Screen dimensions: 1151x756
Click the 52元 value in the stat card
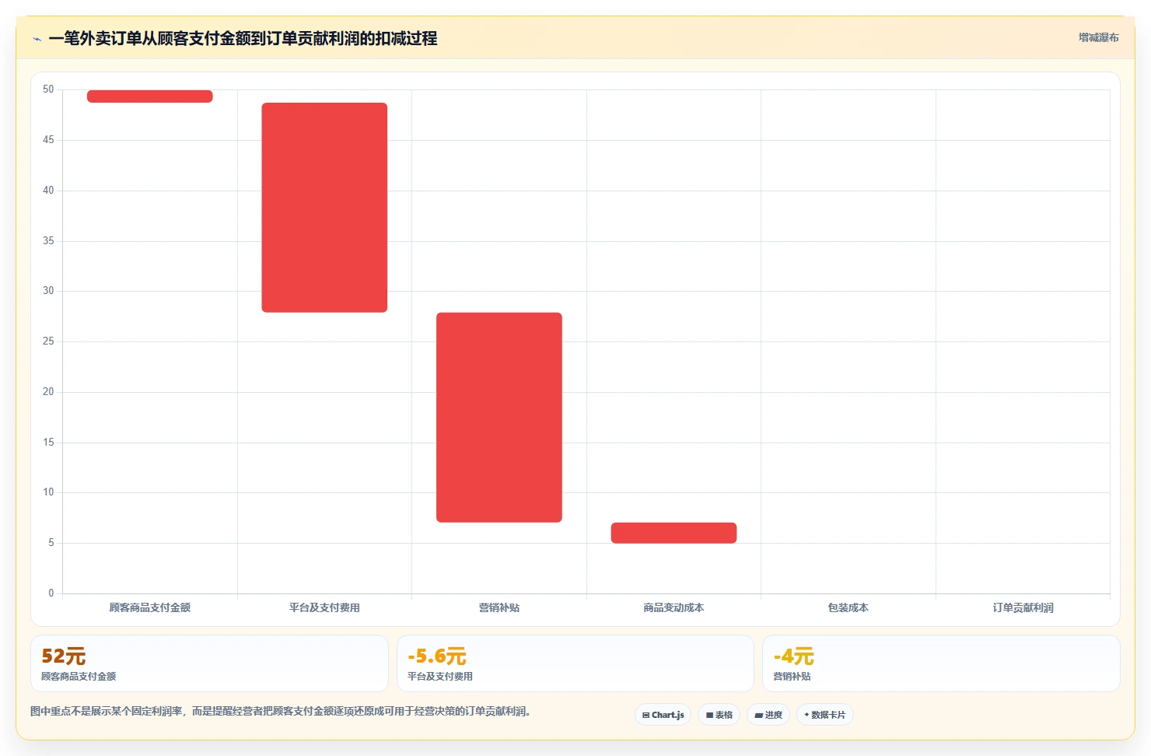[x=64, y=656]
